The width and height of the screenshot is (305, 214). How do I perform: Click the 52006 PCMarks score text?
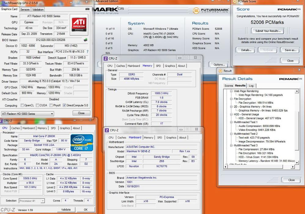tap(267, 22)
